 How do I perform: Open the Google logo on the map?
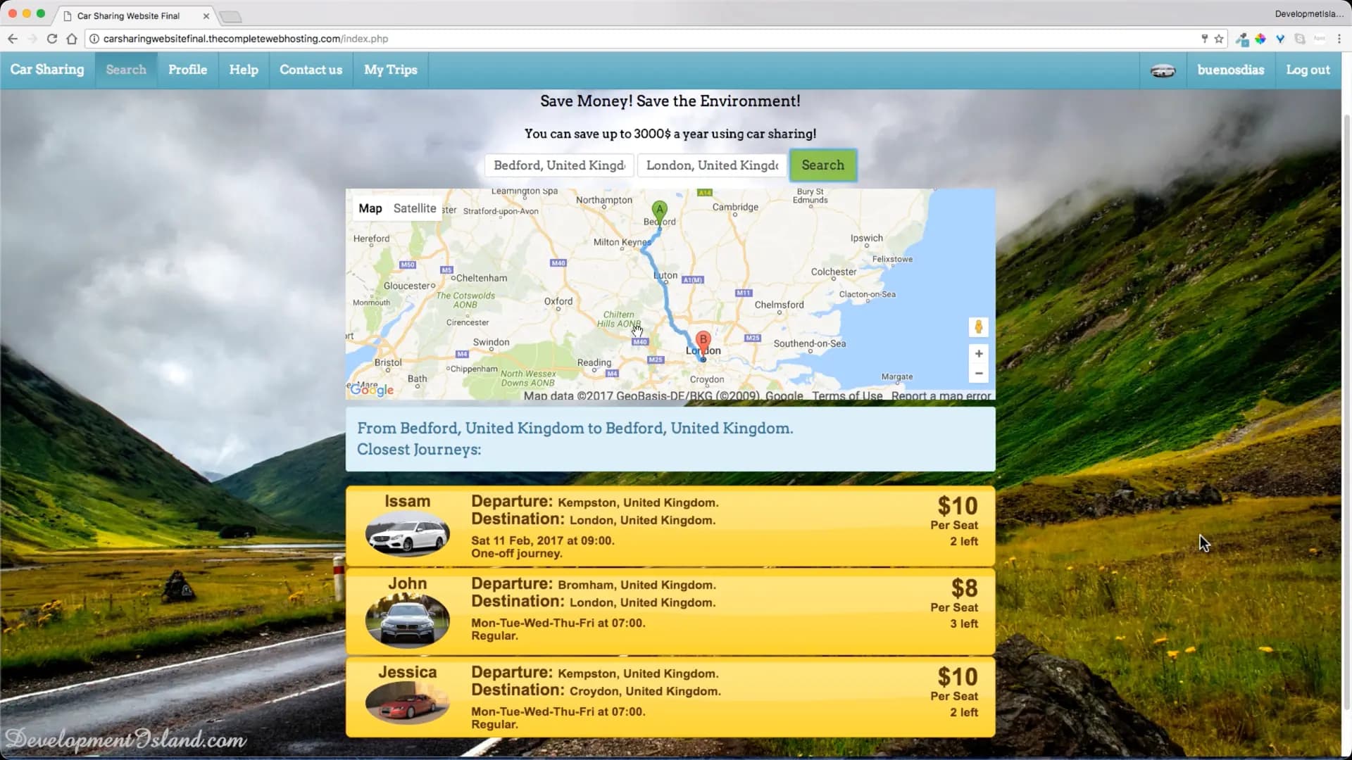pyautogui.click(x=373, y=389)
